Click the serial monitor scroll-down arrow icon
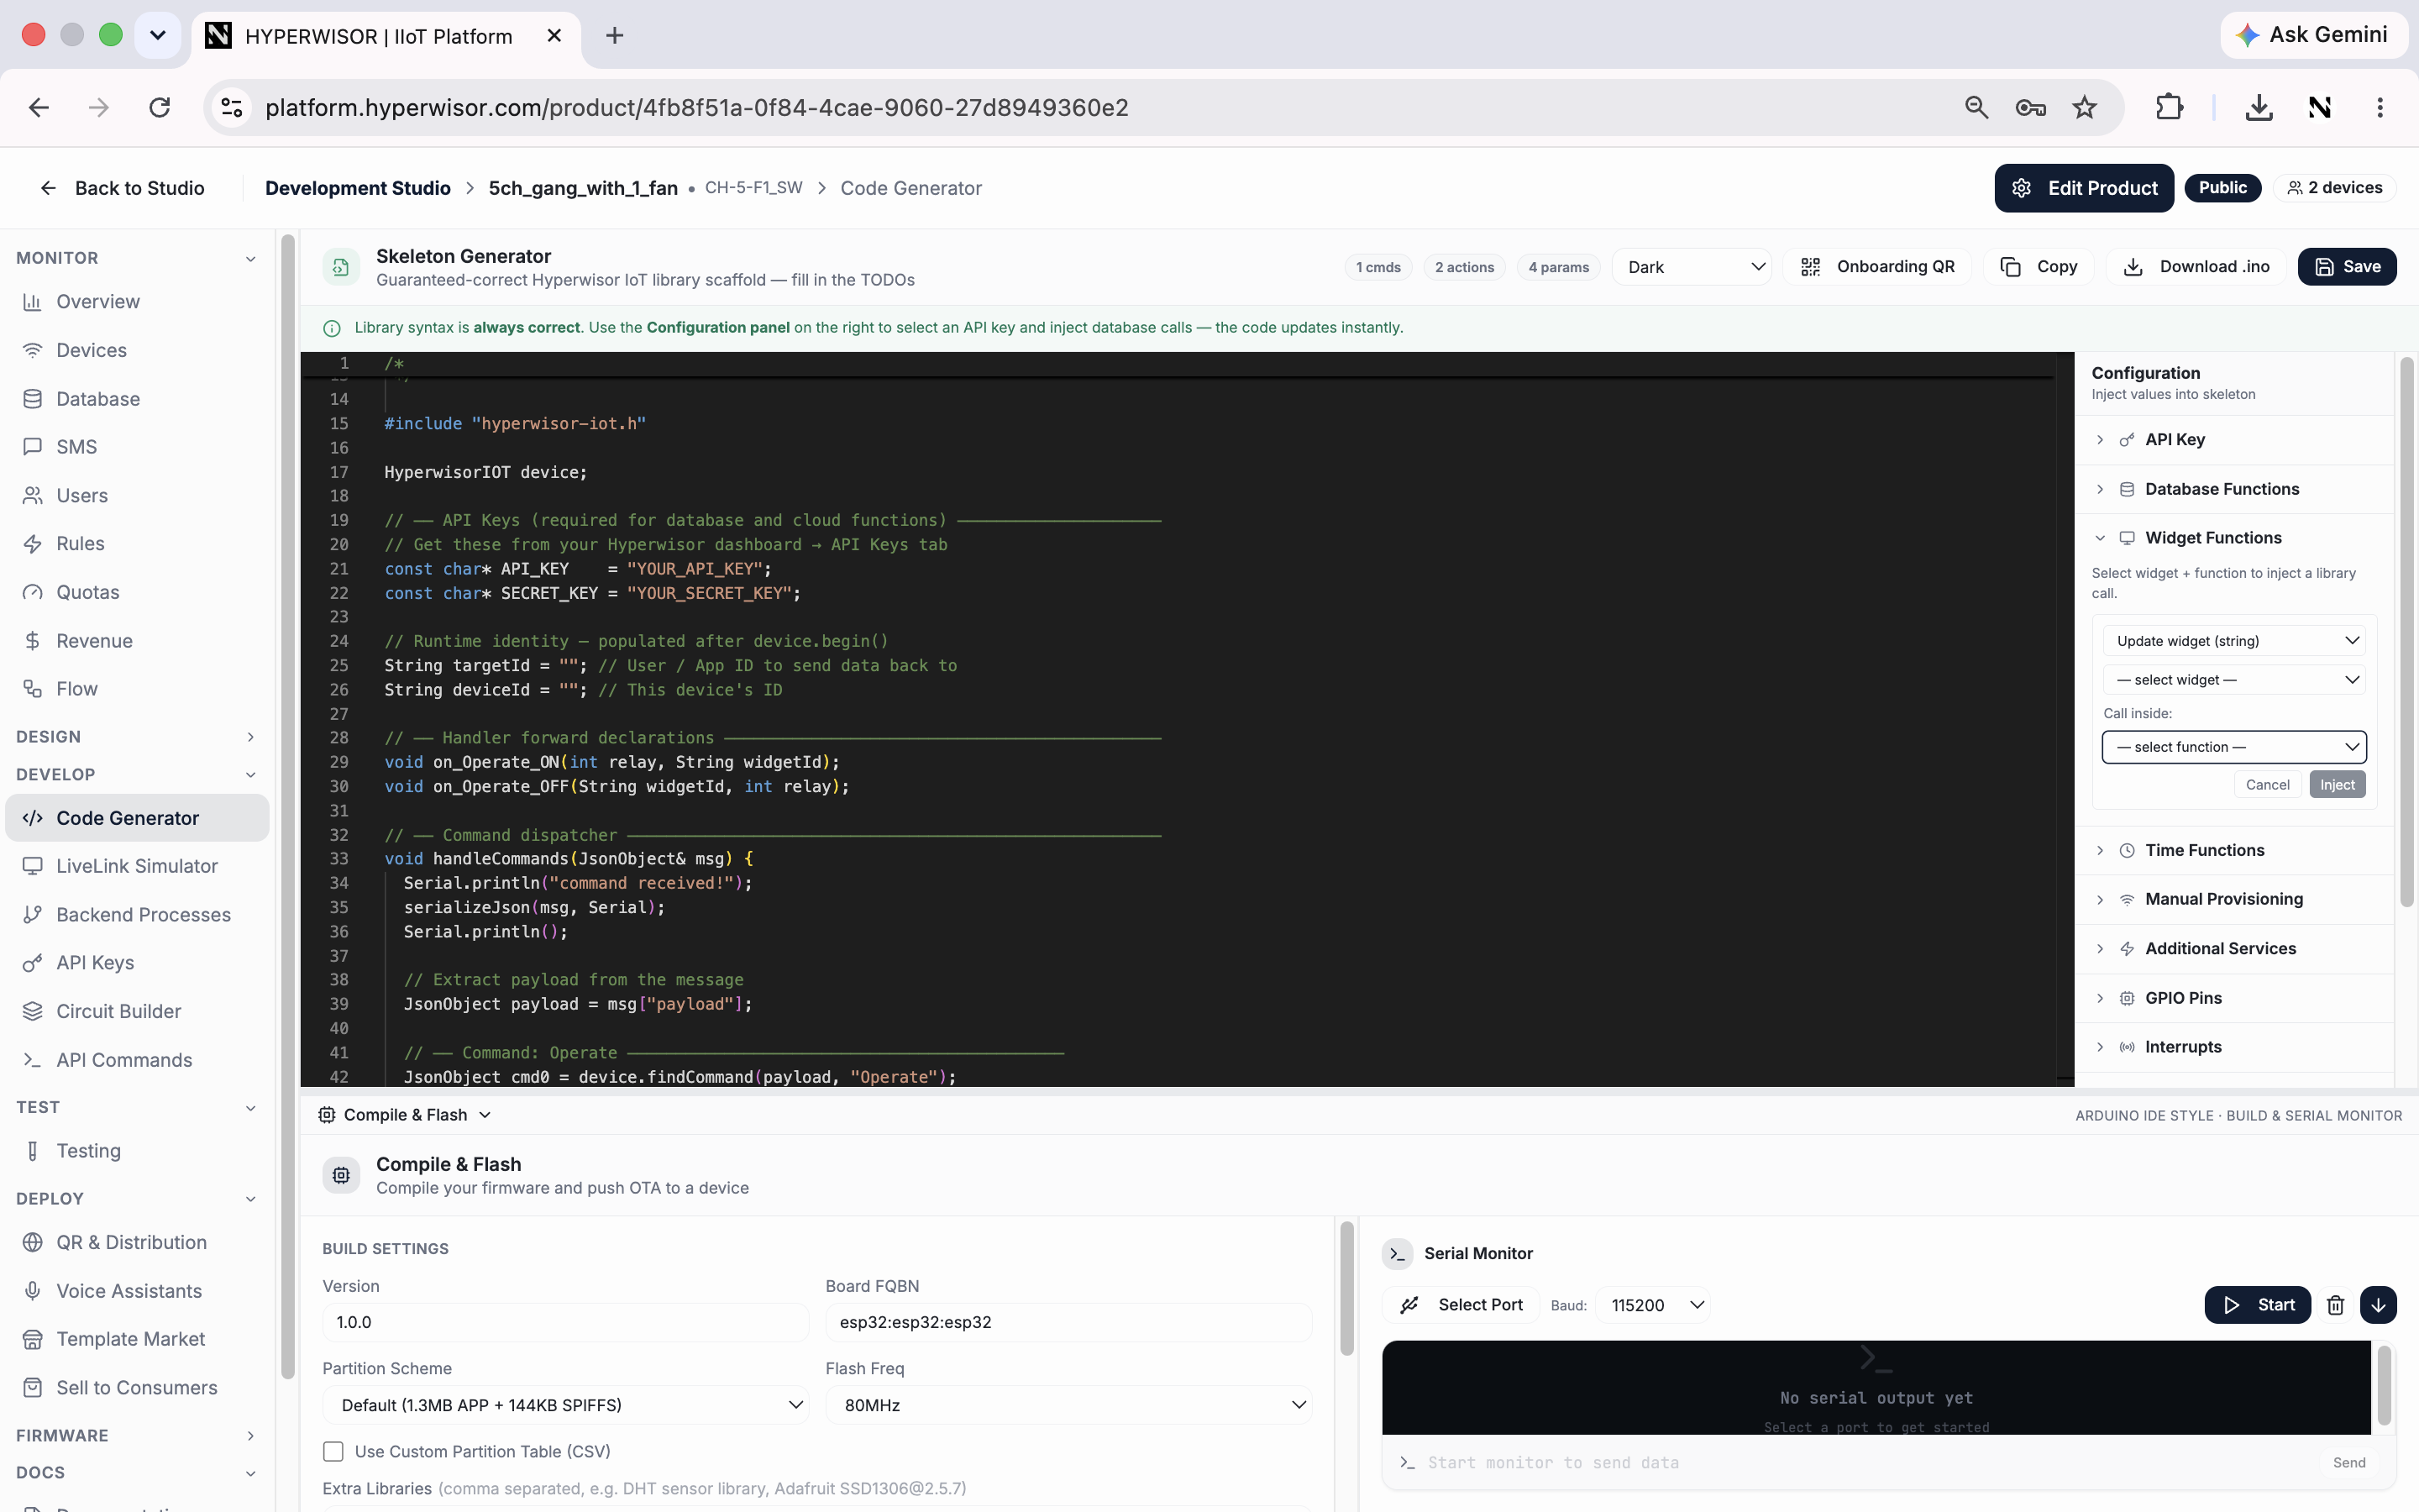This screenshot has width=2419, height=1512. click(2378, 1305)
